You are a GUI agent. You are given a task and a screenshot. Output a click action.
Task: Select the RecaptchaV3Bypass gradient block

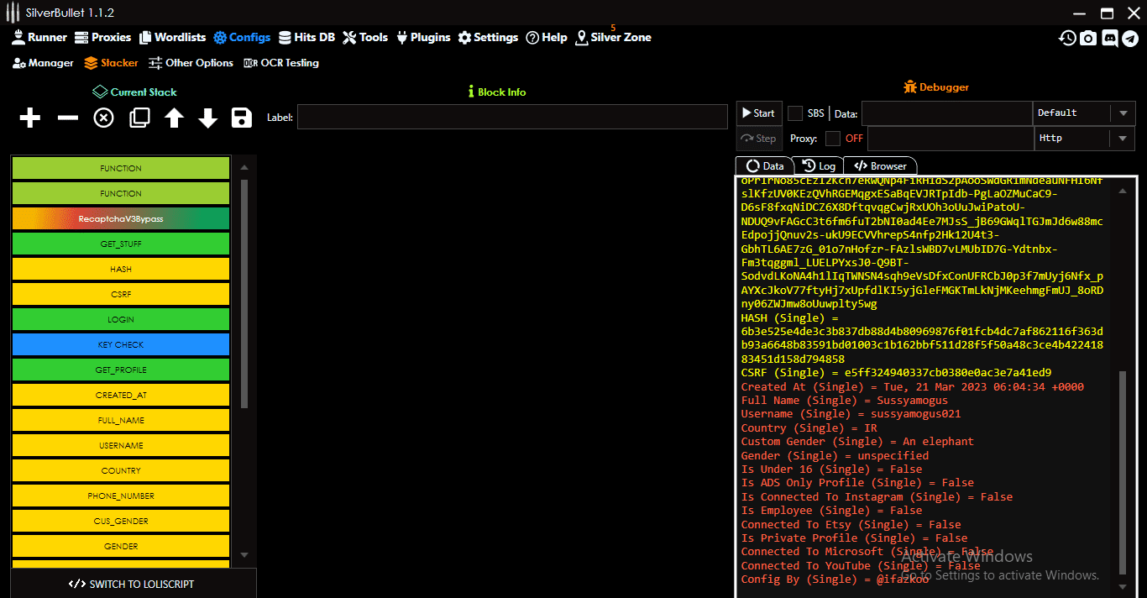coord(120,218)
